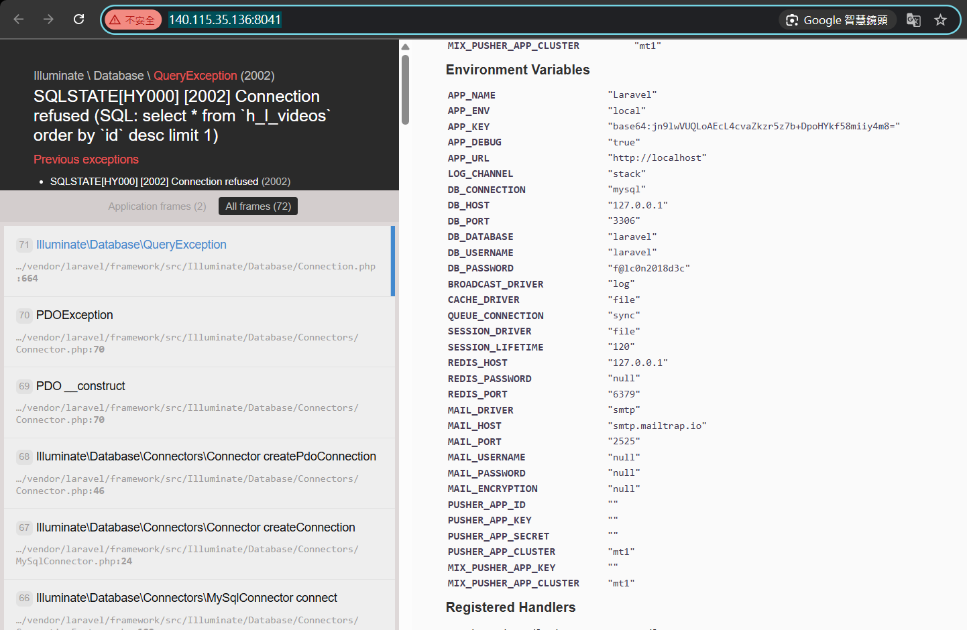Select the All frames (72) tab

(x=258, y=206)
